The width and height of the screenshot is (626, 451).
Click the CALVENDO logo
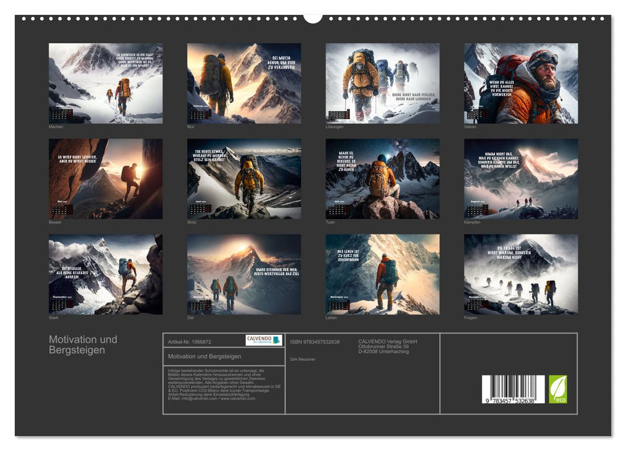pyautogui.click(x=264, y=340)
